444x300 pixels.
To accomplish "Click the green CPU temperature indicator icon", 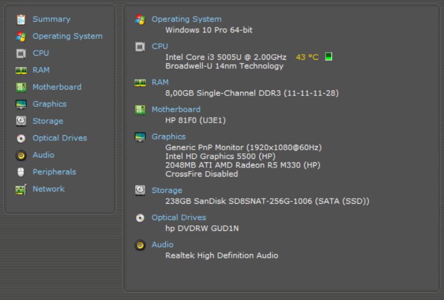I will click(x=329, y=56).
